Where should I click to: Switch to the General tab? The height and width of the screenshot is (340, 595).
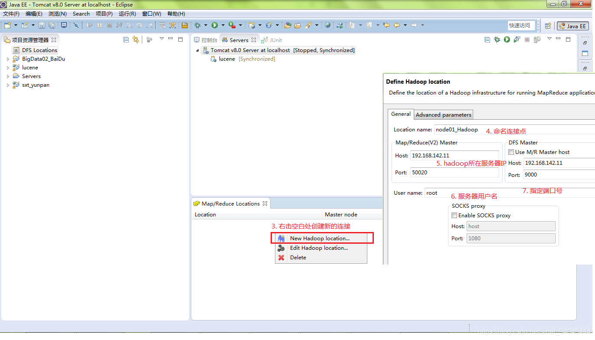coord(401,114)
